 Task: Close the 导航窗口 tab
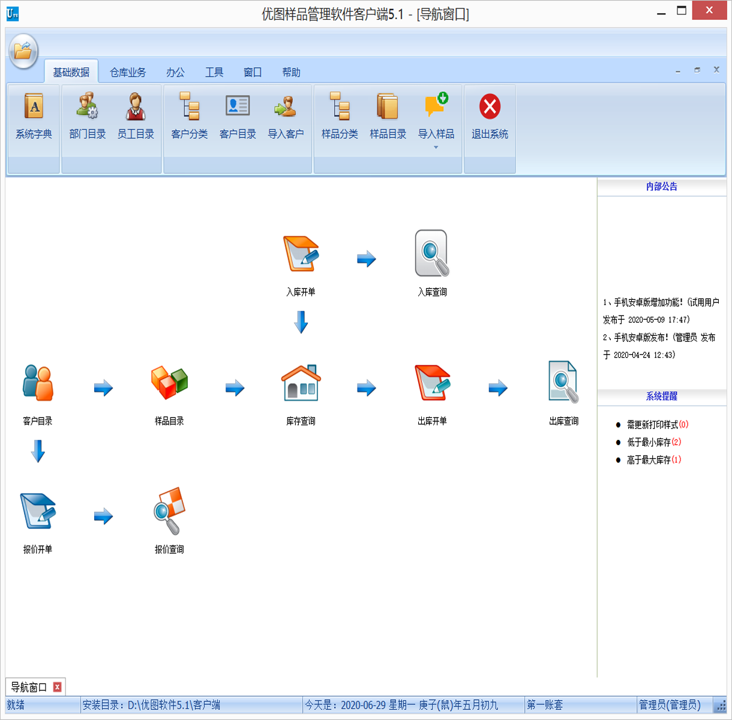56,688
